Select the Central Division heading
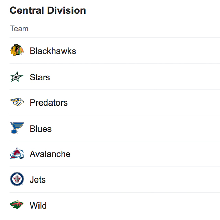220x220 pixels. pyautogui.click(x=48, y=11)
